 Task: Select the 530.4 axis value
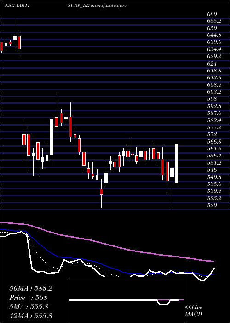point(214,191)
